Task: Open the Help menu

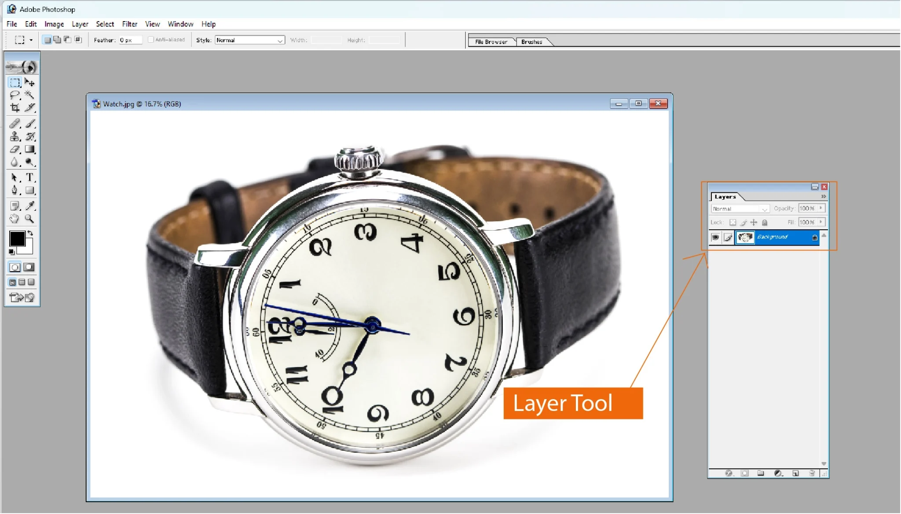Action: click(x=209, y=24)
